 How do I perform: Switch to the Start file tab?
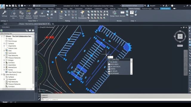[x=5, y=24]
